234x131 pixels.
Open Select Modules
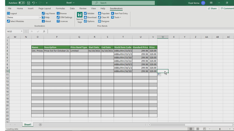point(15,21)
